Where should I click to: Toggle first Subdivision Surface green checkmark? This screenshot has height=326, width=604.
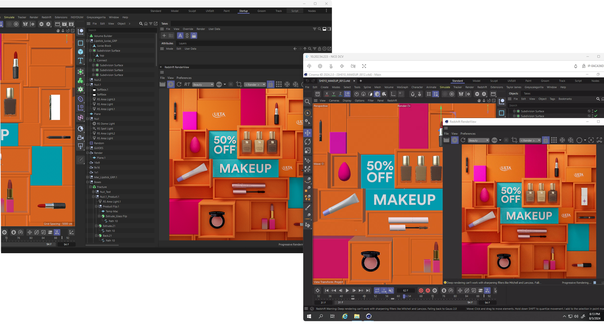tap(596, 111)
